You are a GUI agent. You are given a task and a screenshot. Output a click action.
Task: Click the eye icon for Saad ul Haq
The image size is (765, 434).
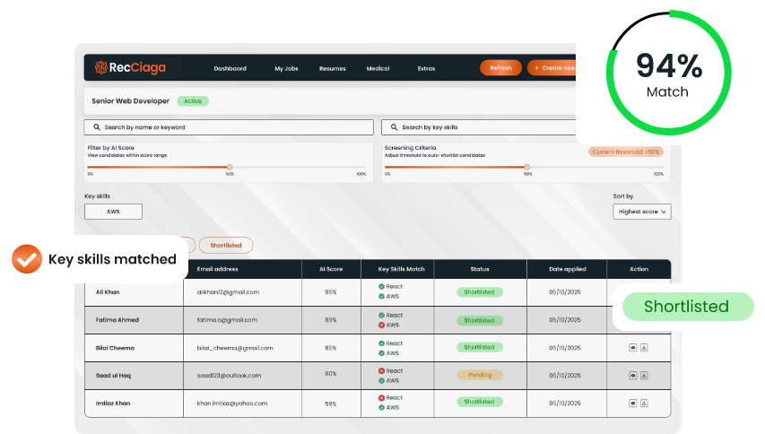point(632,375)
